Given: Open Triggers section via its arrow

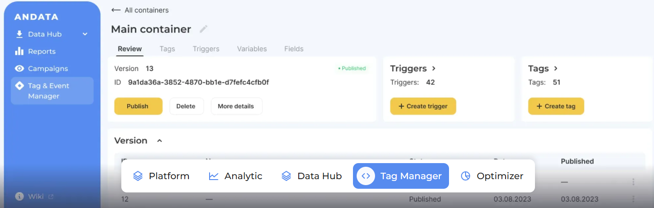Looking at the screenshot, I should tap(433, 69).
